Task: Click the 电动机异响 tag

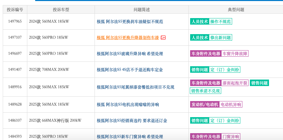Action: click(x=231, y=104)
